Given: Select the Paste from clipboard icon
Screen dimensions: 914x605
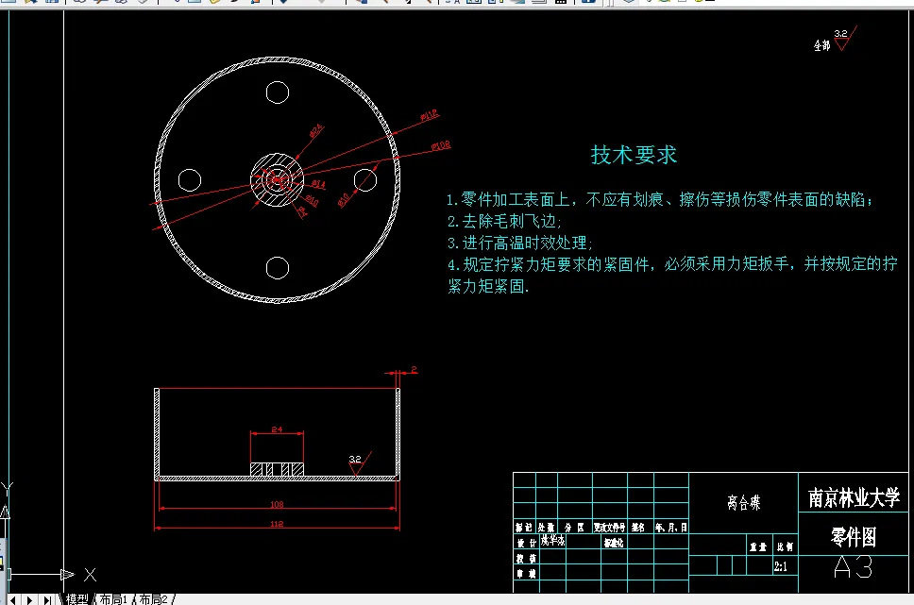Looking at the screenshot, I should pyautogui.click(x=213, y=4).
